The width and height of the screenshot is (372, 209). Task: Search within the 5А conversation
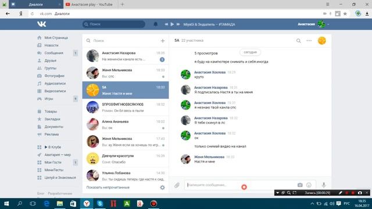298,41
